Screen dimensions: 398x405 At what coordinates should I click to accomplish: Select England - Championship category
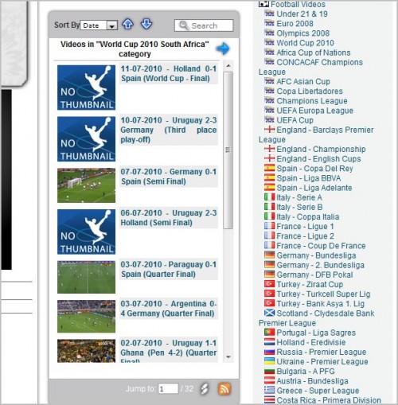click(321, 149)
